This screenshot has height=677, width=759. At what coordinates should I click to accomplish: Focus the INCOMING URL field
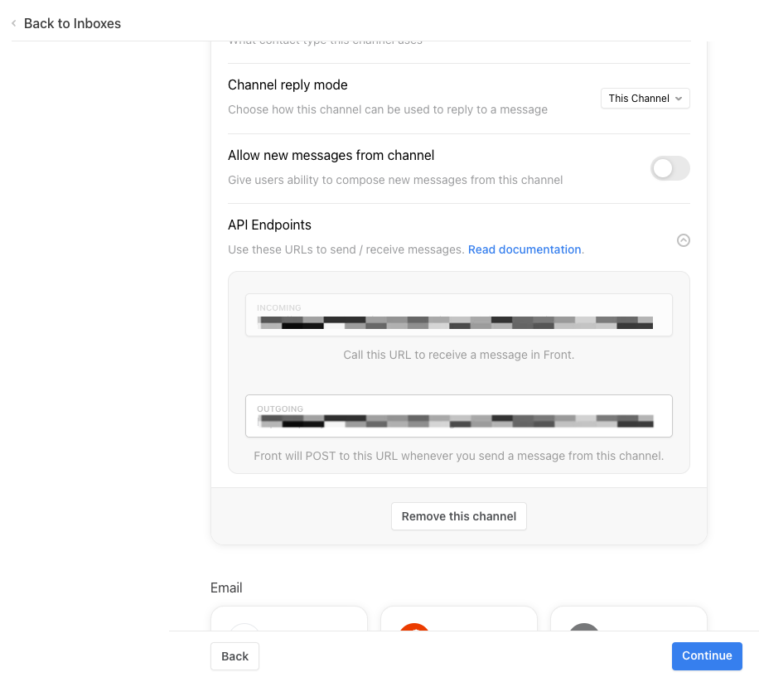pos(458,315)
